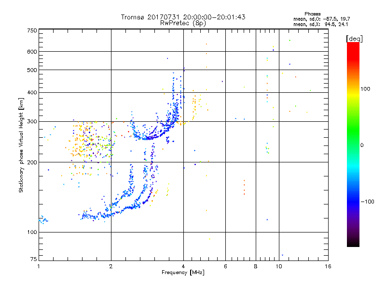Click the y-axis tick label '500'
Image resolution: width=386 pixels, height=290 pixels.
32,70
